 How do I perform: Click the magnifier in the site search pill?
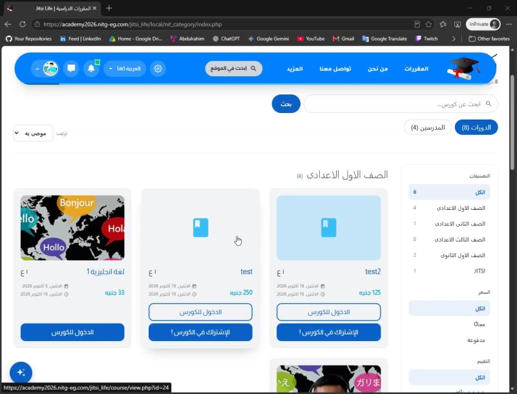[253, 68]
